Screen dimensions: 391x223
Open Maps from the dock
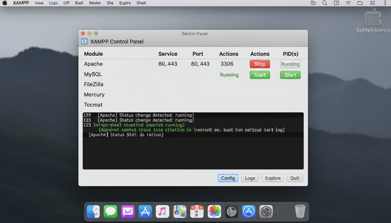point(180,211)
